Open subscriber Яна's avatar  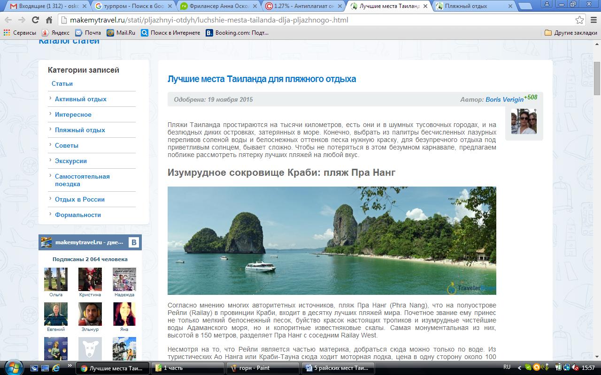click(x=124, y=314)
